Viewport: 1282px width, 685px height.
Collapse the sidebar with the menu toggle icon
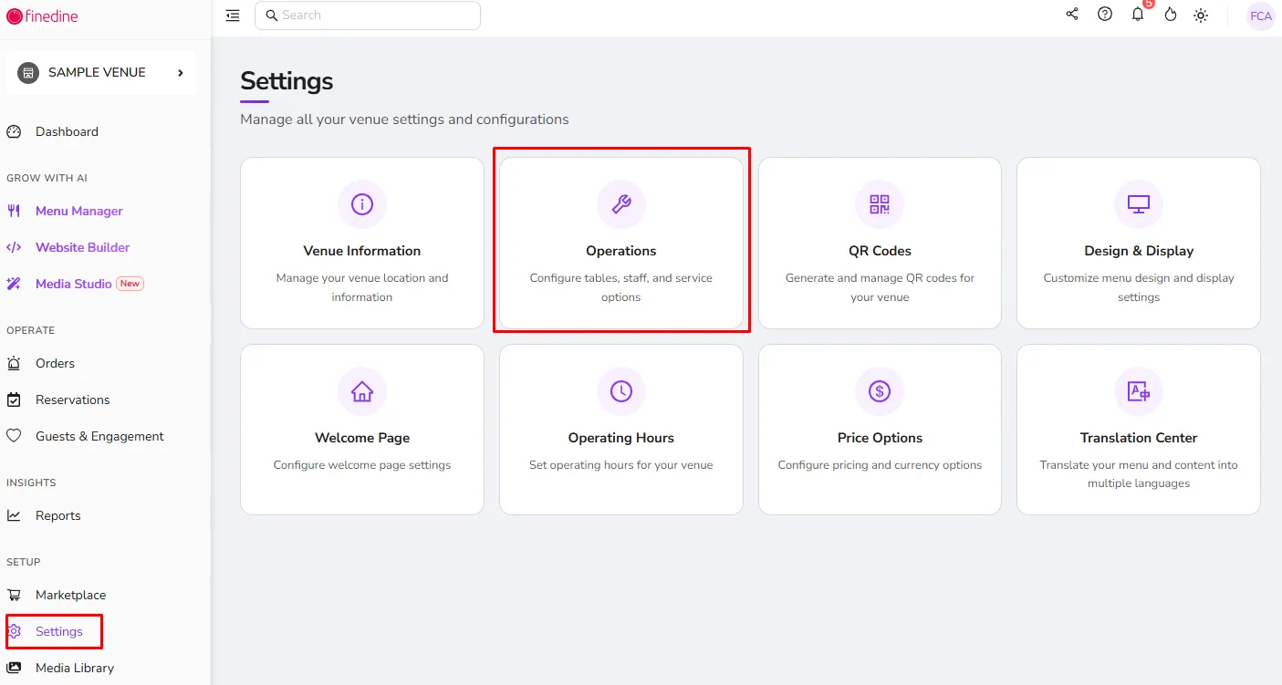[x=233, y=16]
